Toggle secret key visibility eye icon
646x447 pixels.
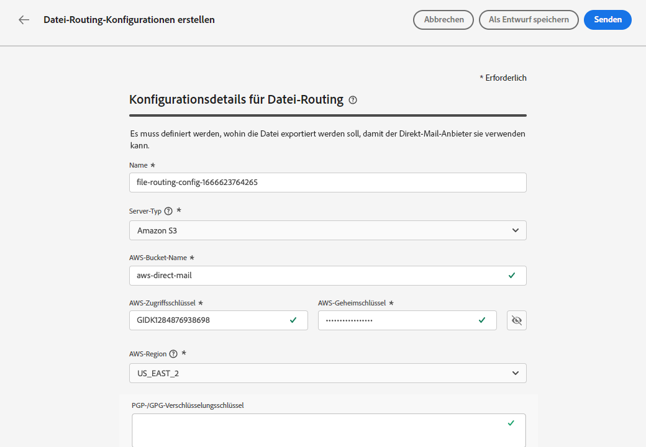click(517, 320)
